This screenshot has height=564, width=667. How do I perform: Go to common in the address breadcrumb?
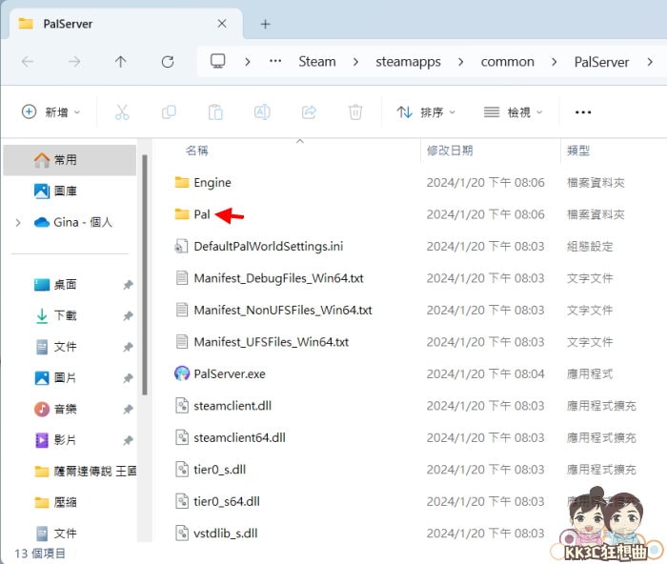pyautogui.click(x=508, y=62)
